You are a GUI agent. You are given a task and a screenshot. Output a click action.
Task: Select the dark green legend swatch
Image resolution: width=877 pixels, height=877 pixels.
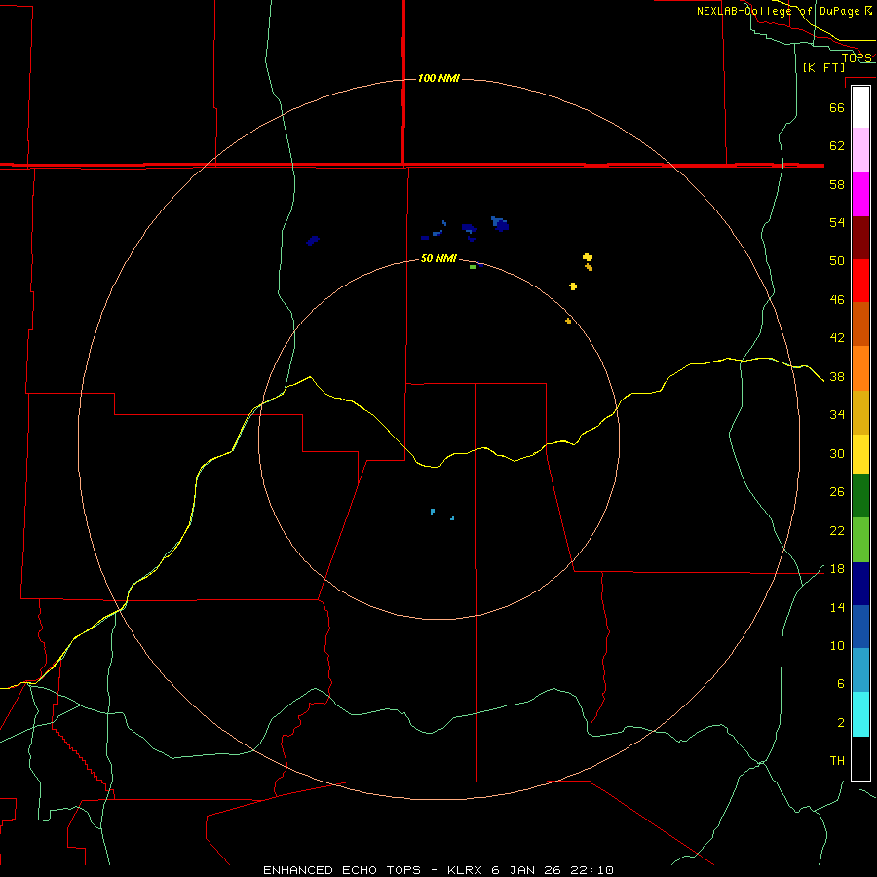[x=860, y=496]
